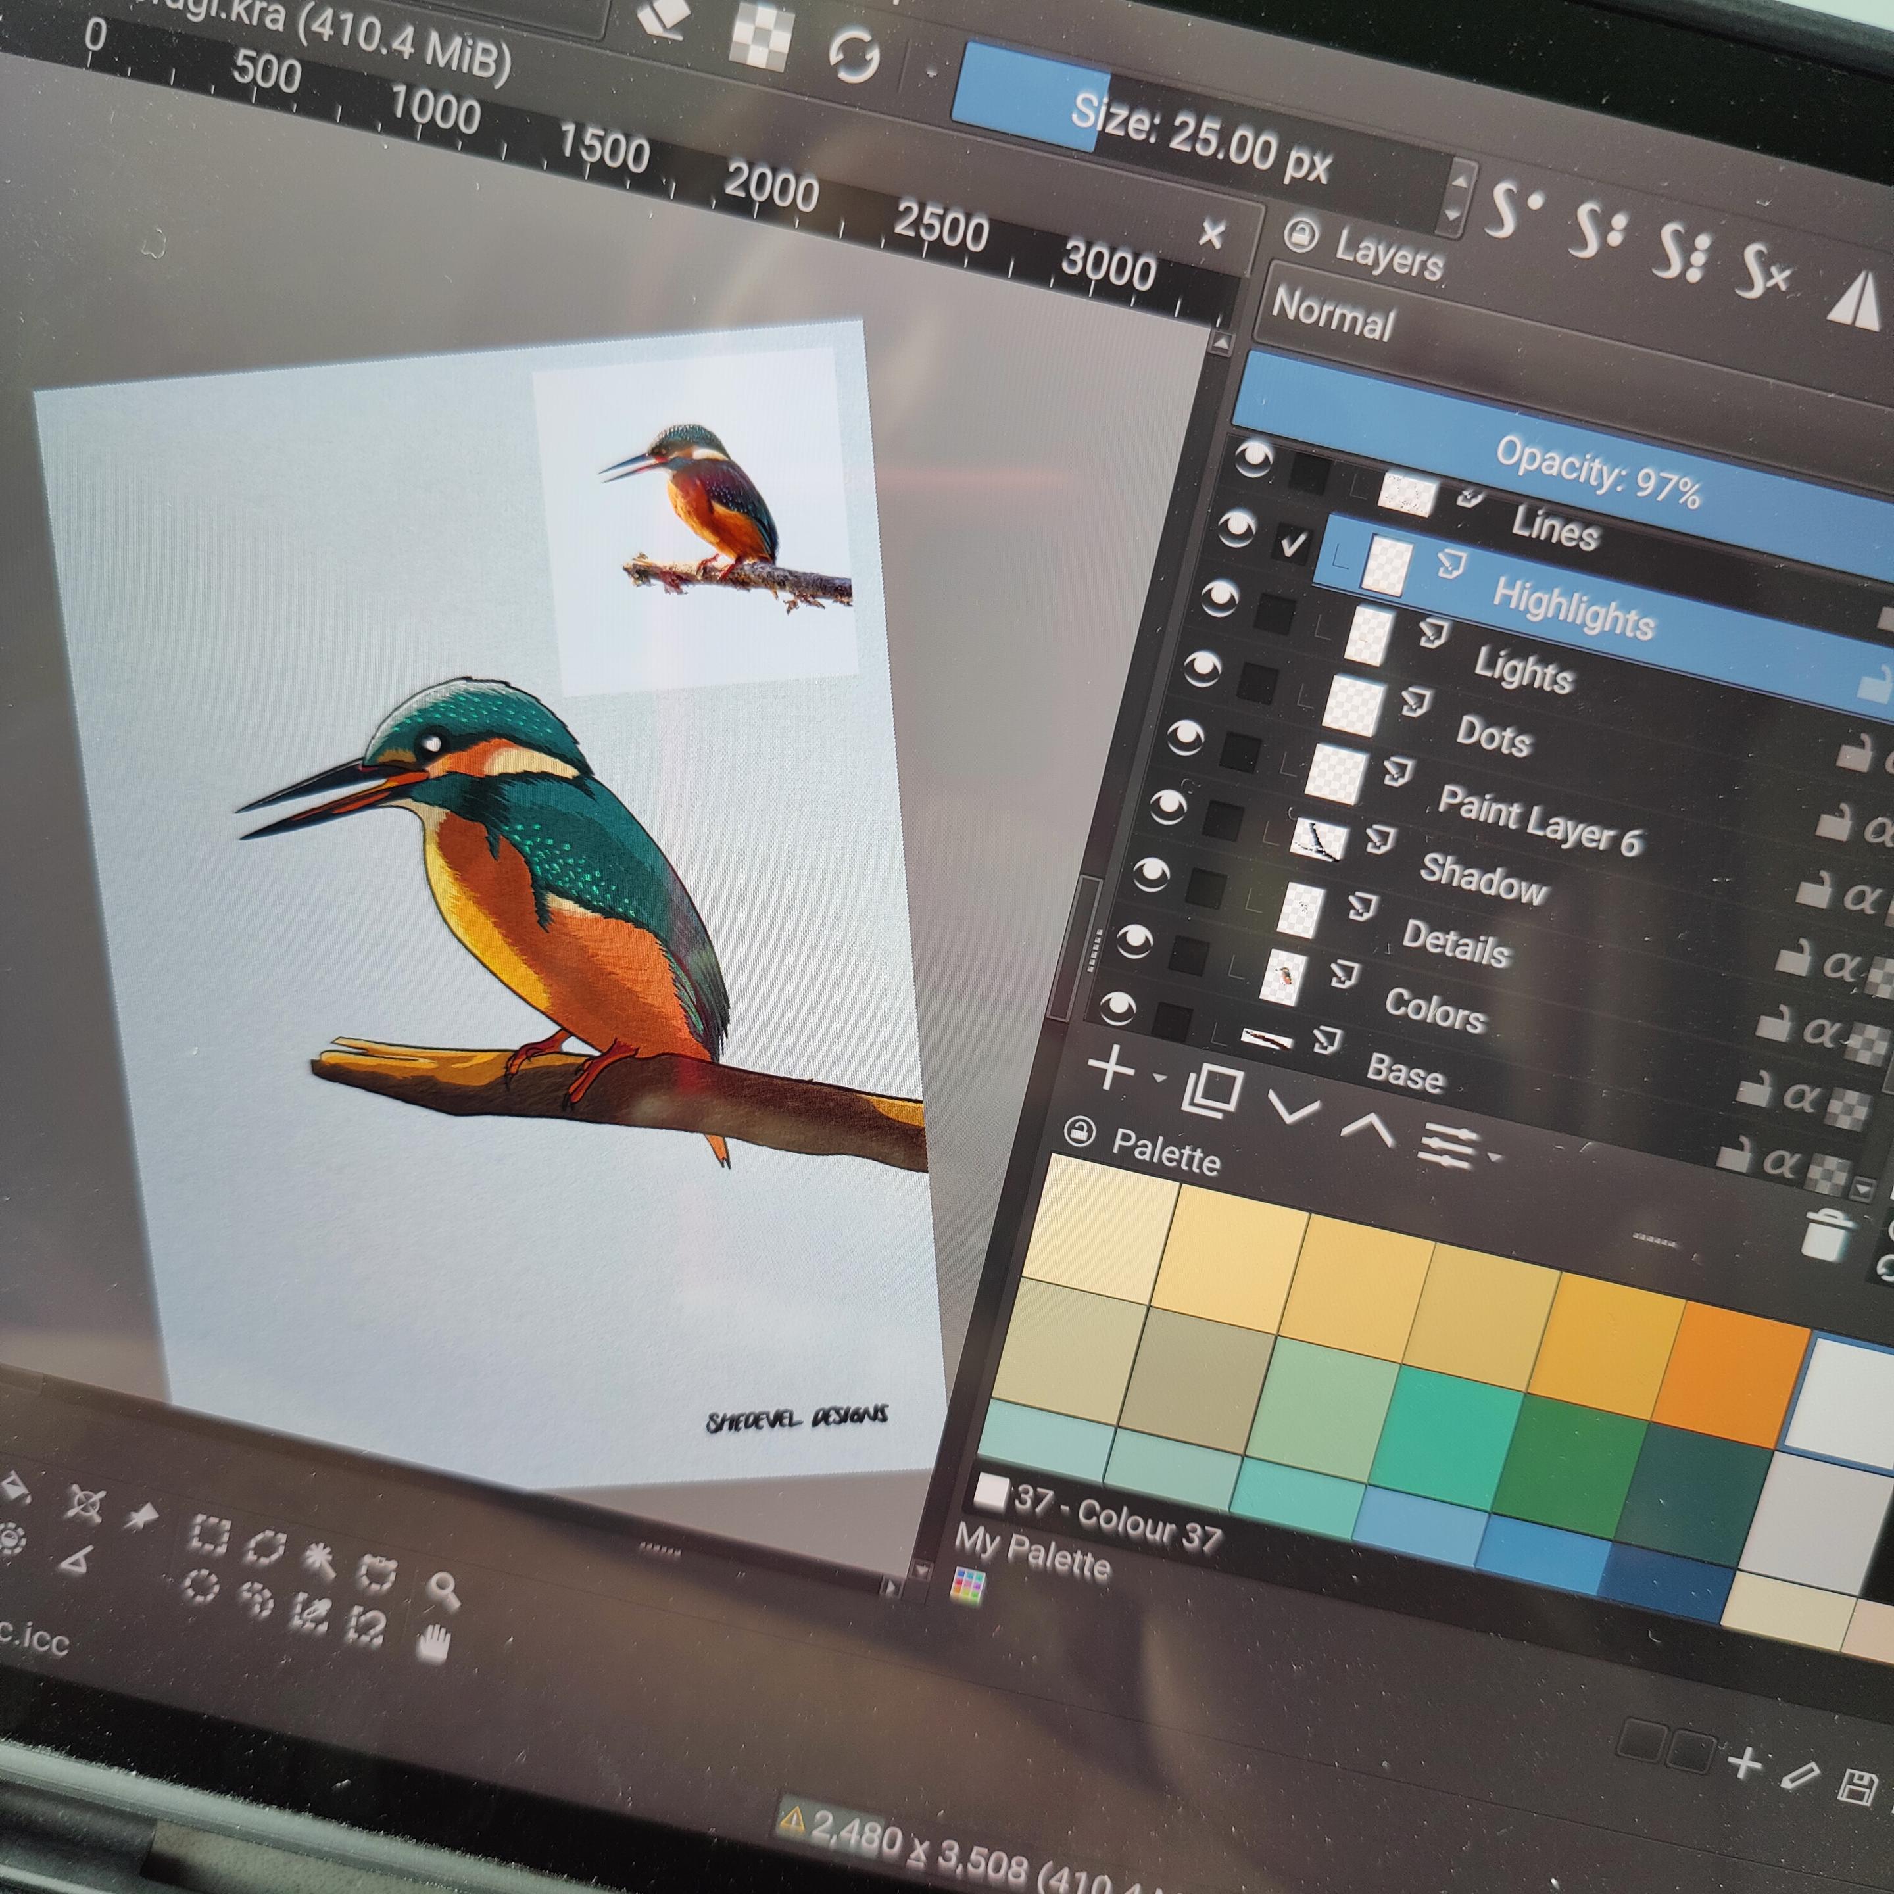
Task: Toggle visibility of the Colors layer
Action: tap(1134, 942)
